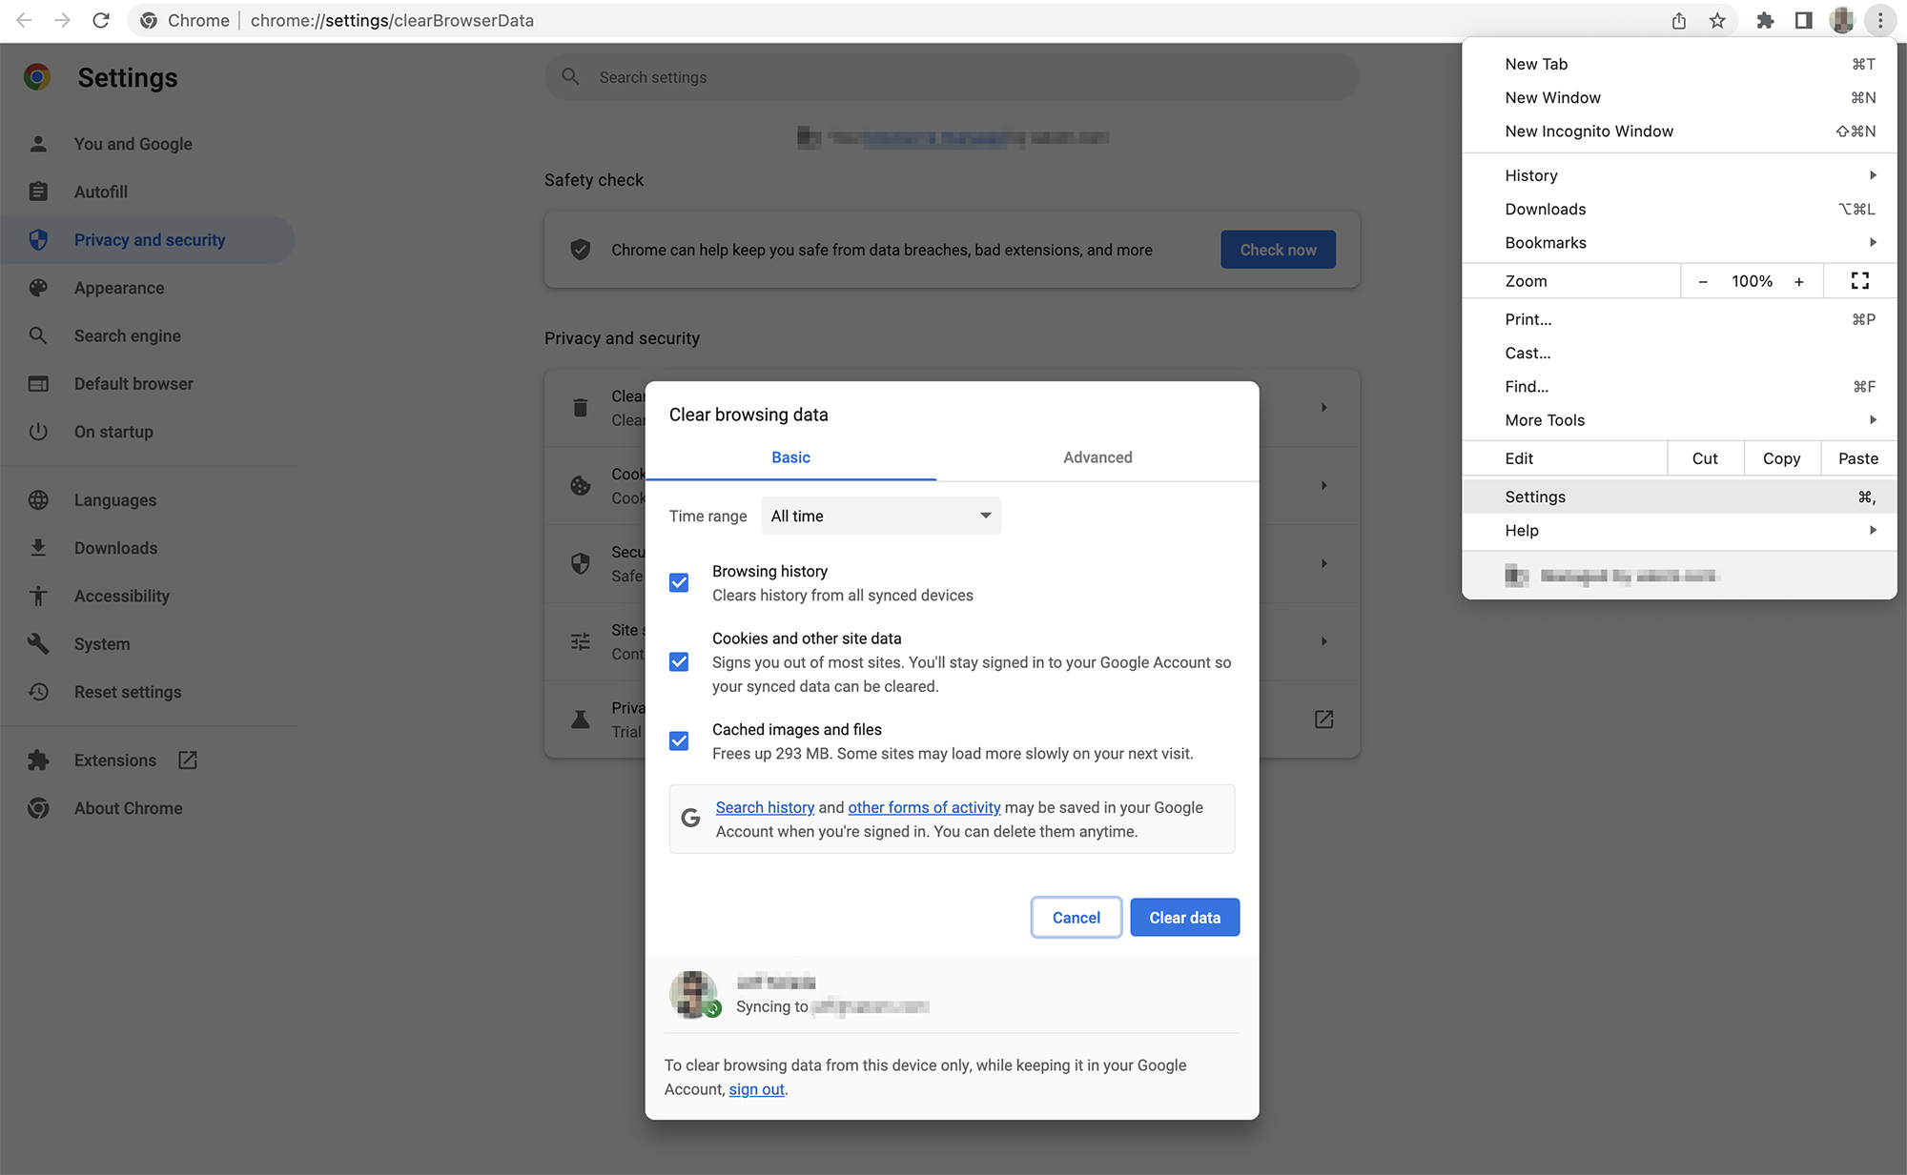Choose Print... from the Chrome menu
The height and width of the screenshot is (1175, 1907).
[x=1679, y=319]
